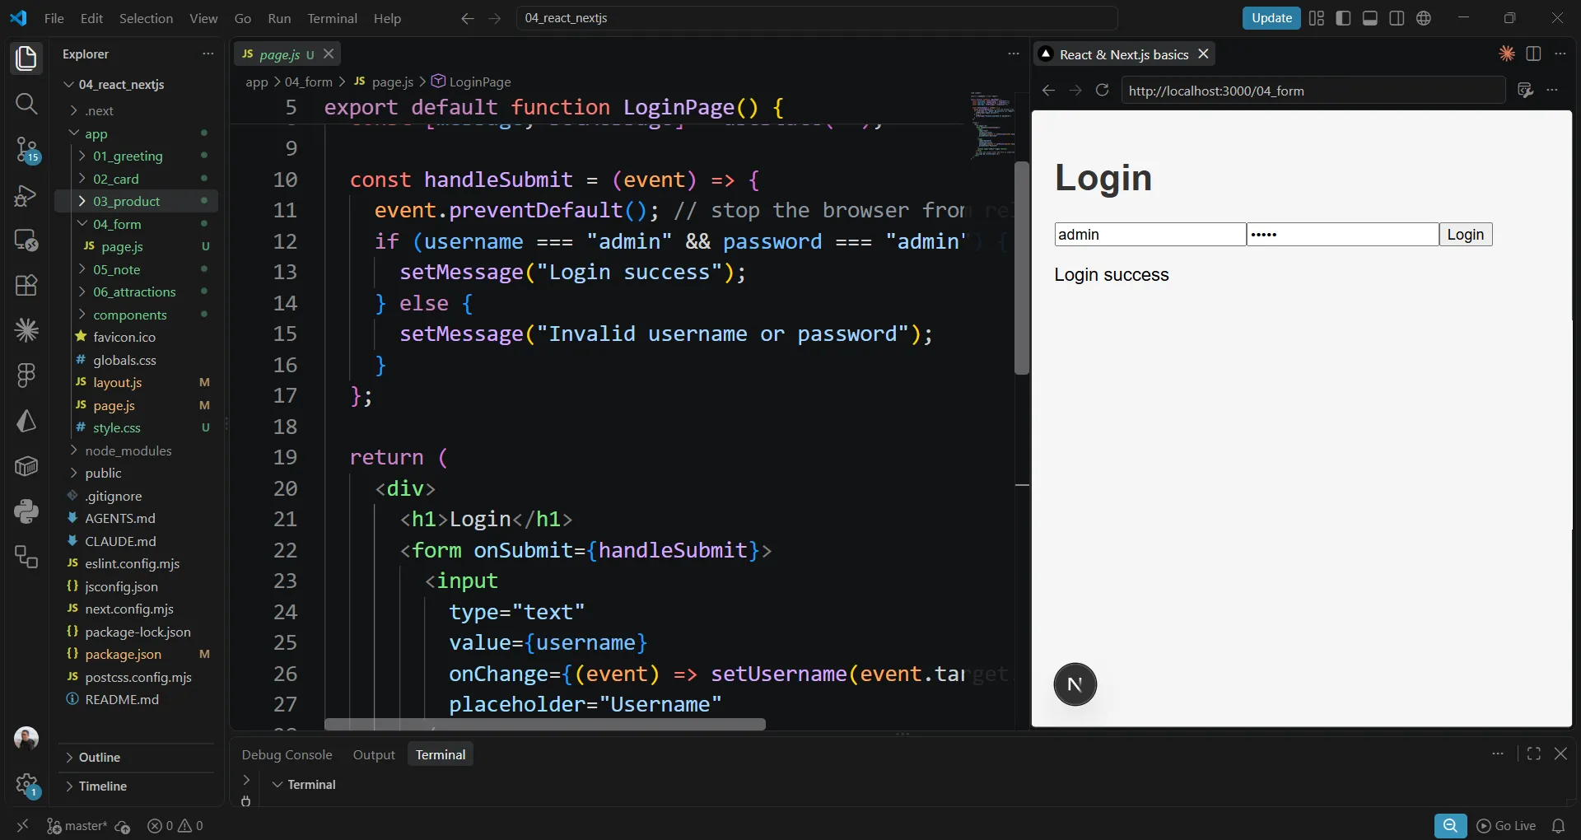The width and height of the screenshot is (1581, 840).
Task: Click the errors and warnings counter
Action: 175,825
